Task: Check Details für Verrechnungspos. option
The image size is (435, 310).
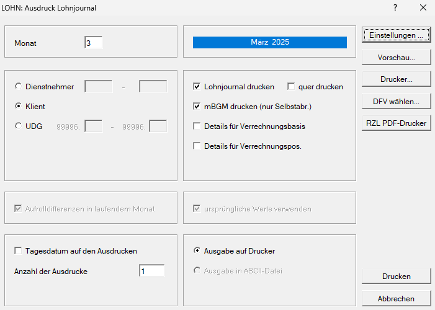Action: 197,146
